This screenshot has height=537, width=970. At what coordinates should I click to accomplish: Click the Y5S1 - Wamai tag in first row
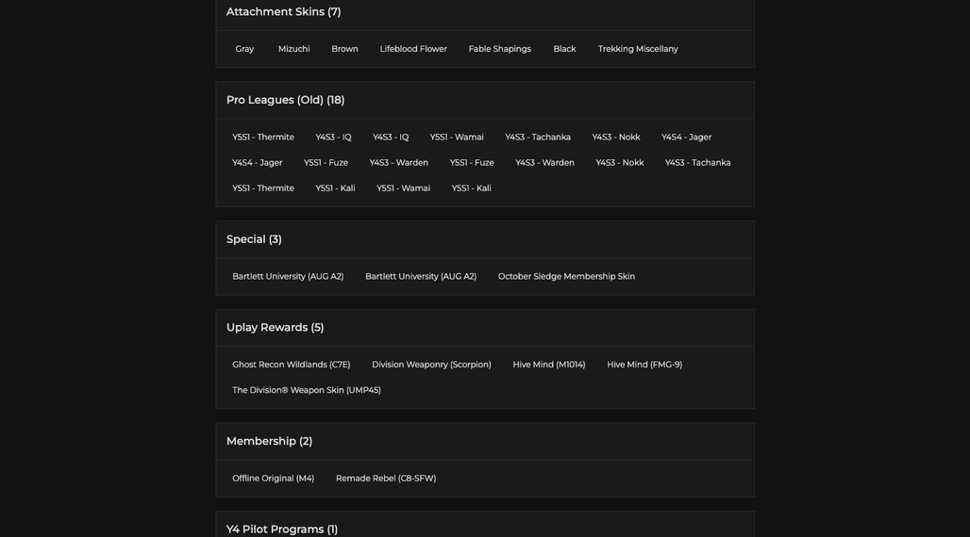(457, 138)
